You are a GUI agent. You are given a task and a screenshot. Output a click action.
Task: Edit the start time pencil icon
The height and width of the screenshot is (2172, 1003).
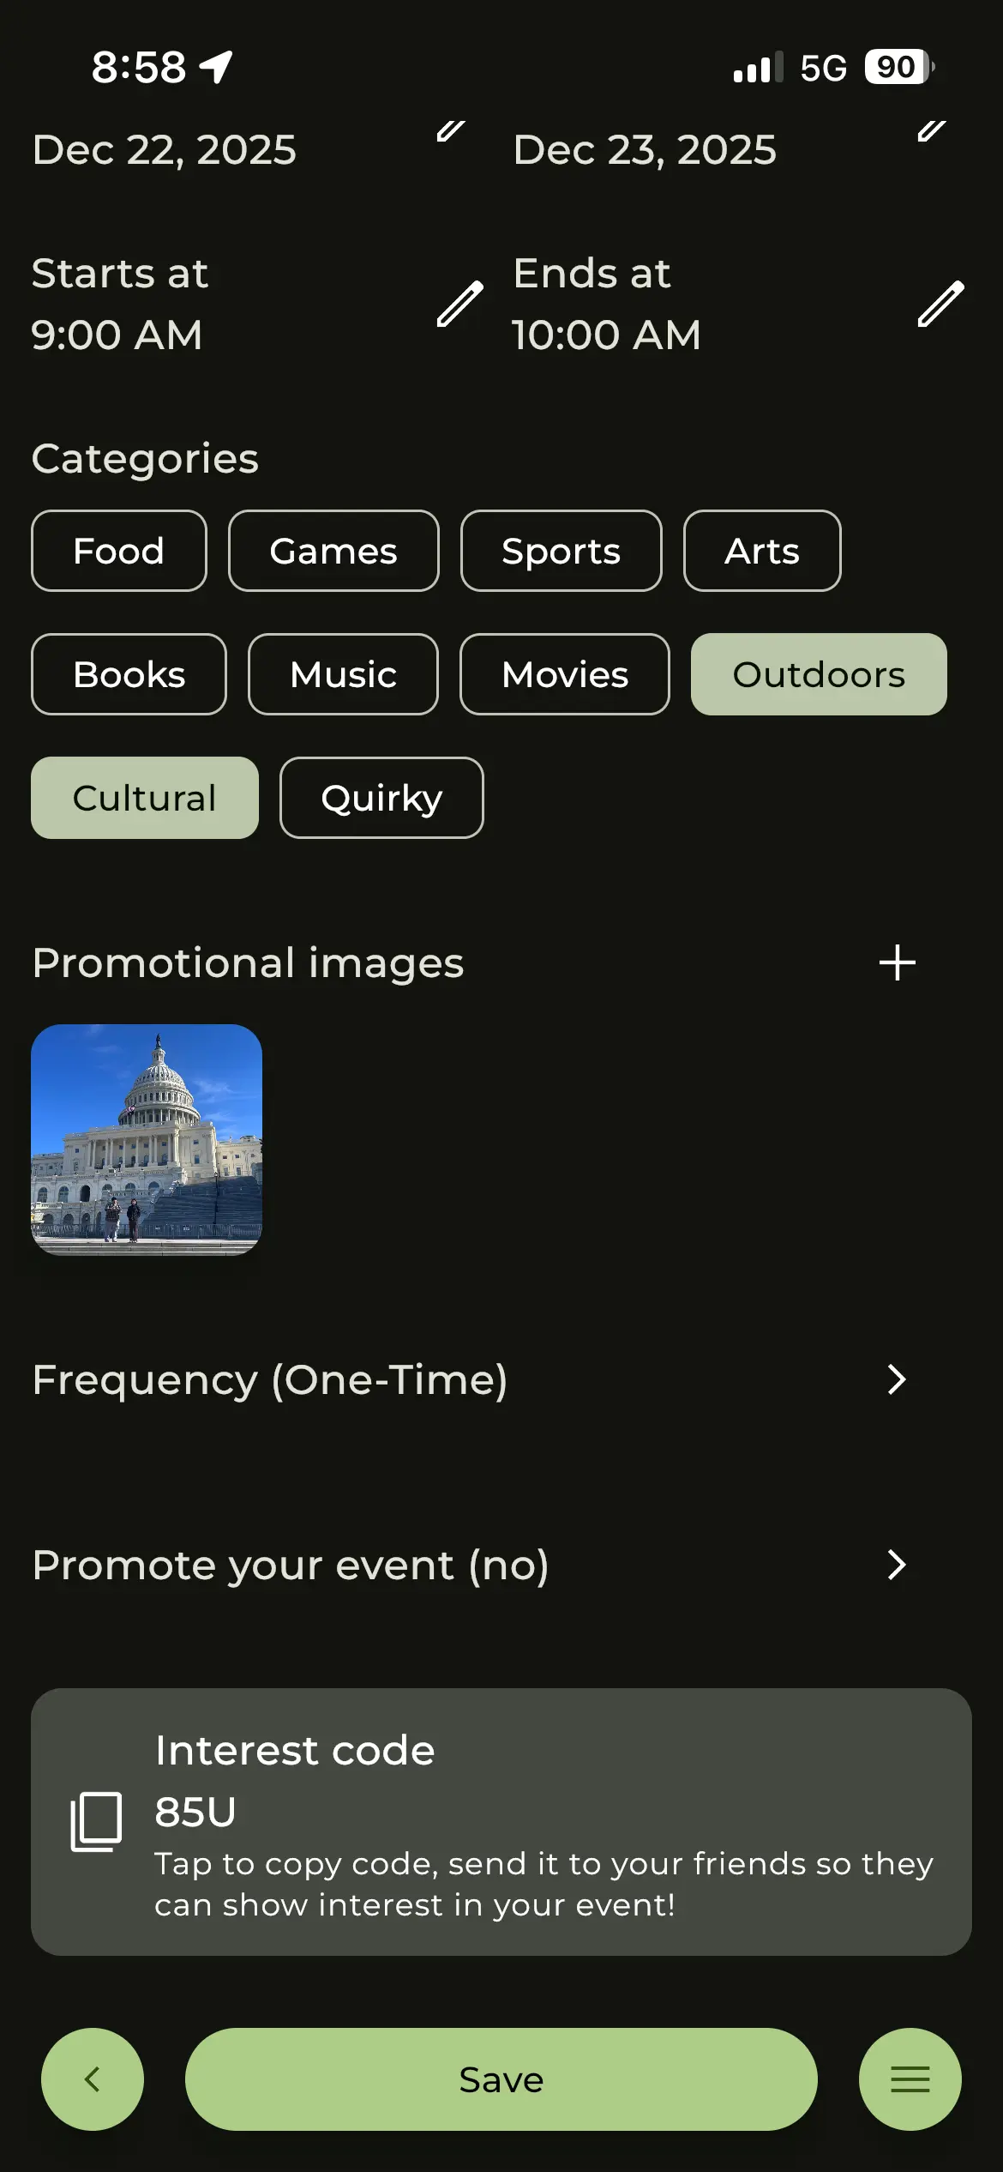[459, 305]
